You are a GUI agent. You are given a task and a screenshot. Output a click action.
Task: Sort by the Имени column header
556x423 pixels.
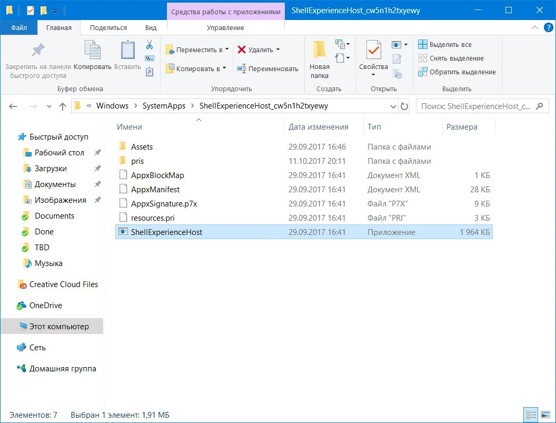point(130,126)
